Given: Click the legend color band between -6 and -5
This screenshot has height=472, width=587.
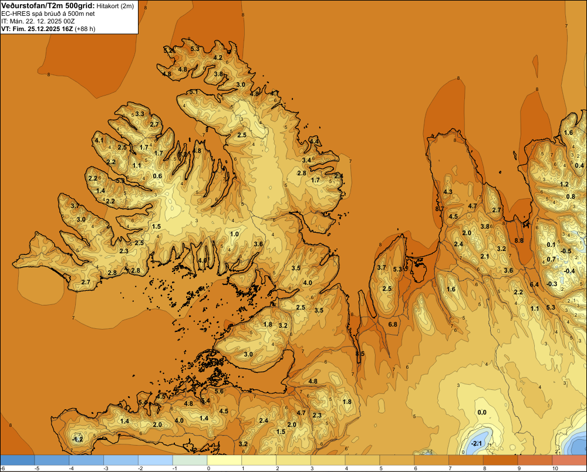Looking at the screenshot, I should point(17,460).
